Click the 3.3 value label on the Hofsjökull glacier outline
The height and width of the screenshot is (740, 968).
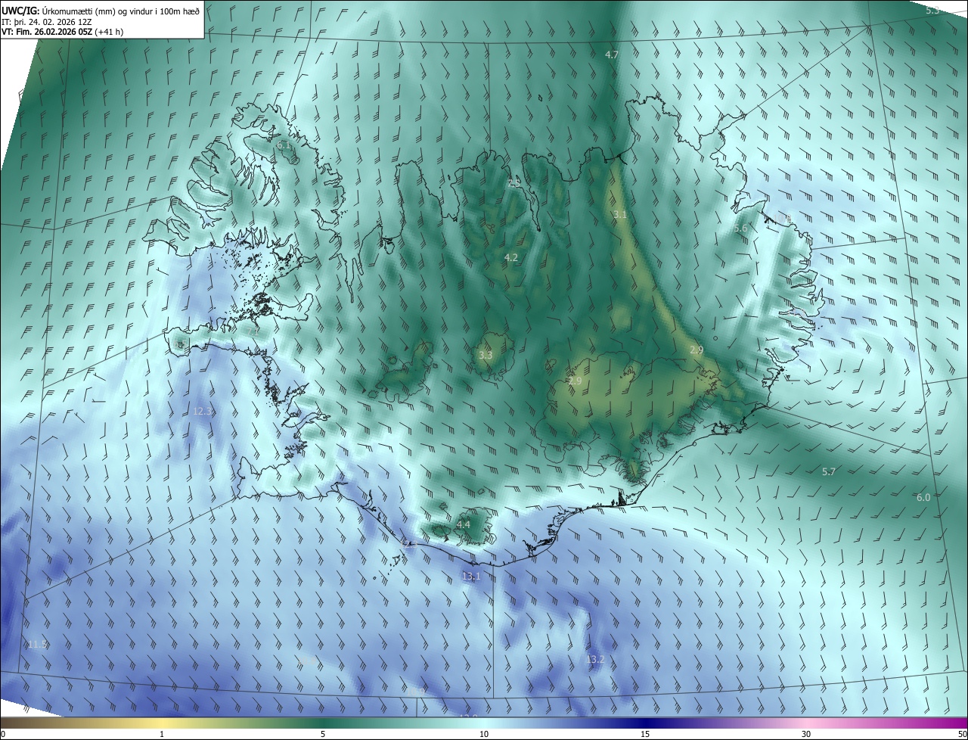[486, 355]
